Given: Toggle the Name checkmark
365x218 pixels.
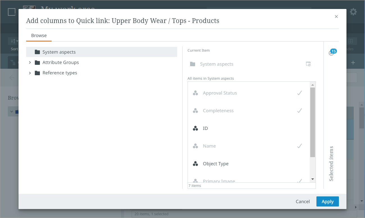Looking at the screenshot, I should [300, 146].
